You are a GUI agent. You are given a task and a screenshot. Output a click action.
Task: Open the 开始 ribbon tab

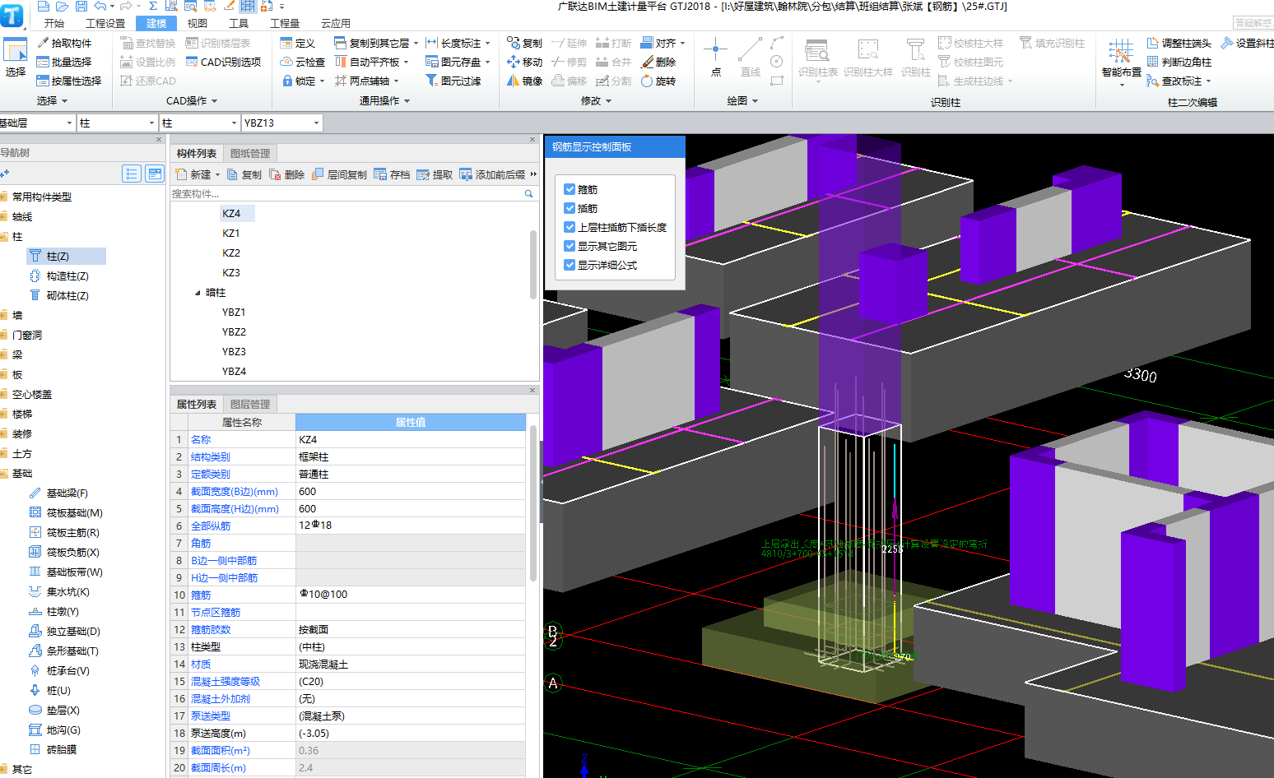54,23
